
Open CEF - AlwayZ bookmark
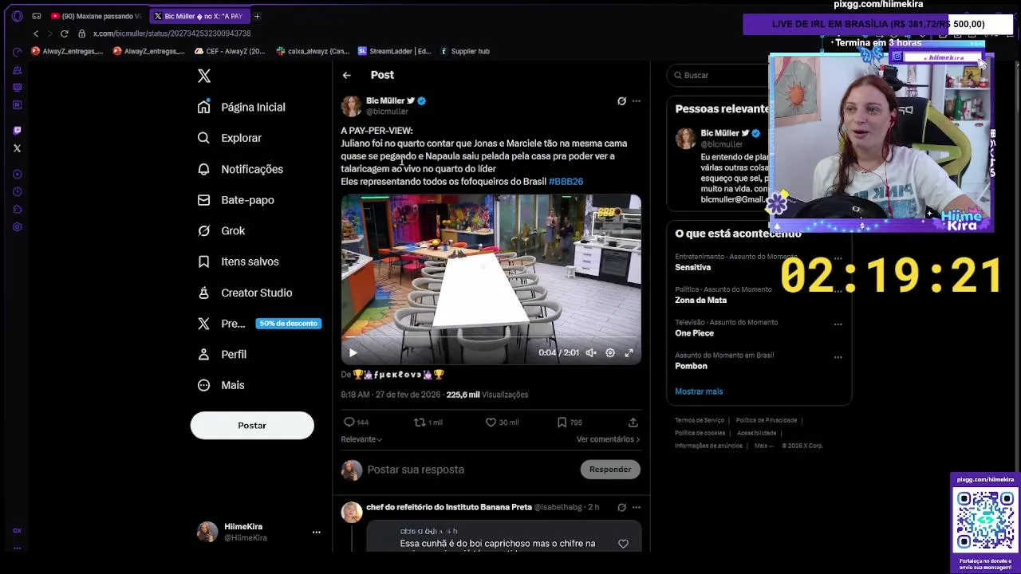tap(230, 51)
